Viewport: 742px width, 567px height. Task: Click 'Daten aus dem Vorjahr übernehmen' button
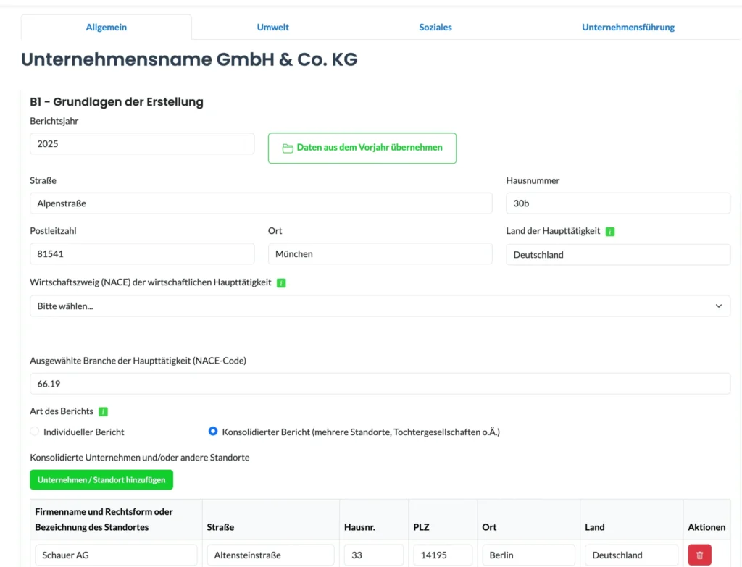(x=362, y=148)
